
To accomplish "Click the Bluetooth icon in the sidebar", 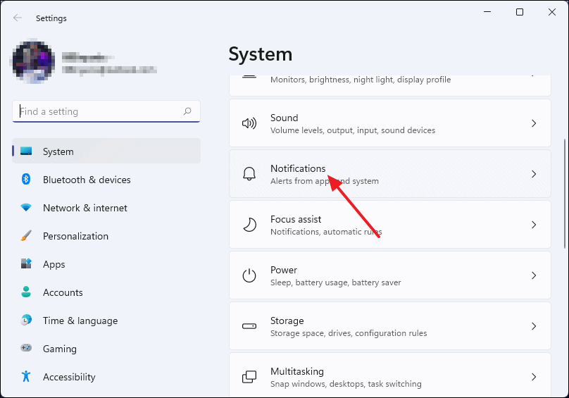I will pos(26,179).
